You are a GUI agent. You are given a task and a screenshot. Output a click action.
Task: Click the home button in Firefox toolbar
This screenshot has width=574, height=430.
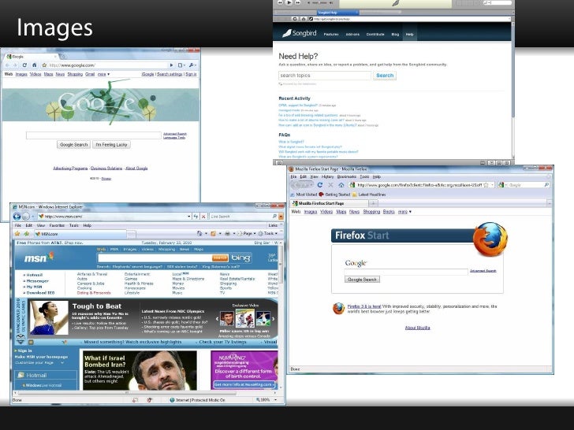pyautogui.click(x=341, y=185)
